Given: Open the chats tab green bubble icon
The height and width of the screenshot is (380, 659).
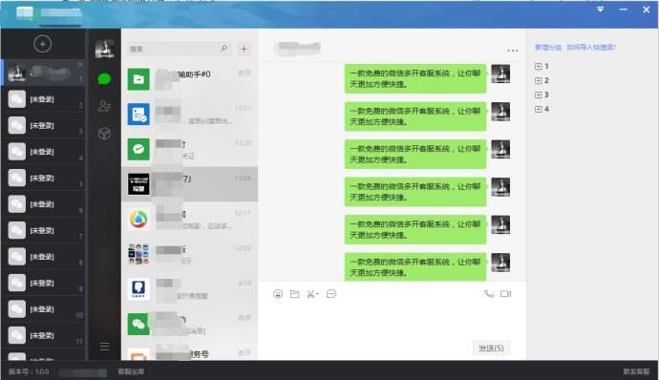Looking at the screenshot, I should [x=104, y=78].
